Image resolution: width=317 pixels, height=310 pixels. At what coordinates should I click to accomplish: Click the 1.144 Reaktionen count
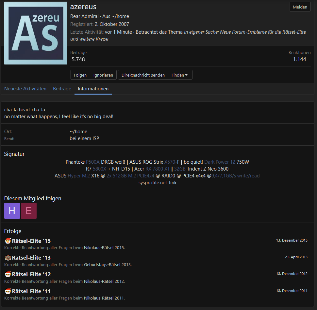click(x=300, y=59)
